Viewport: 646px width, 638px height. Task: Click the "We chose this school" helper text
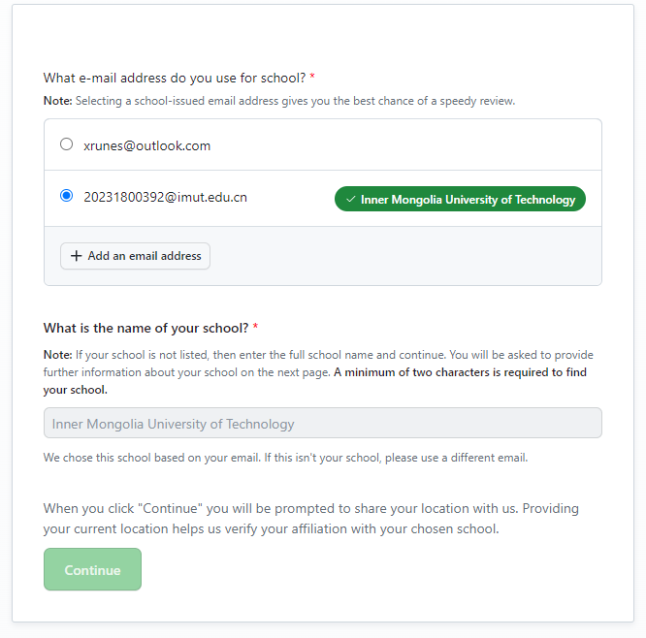(x=285, y=458)
